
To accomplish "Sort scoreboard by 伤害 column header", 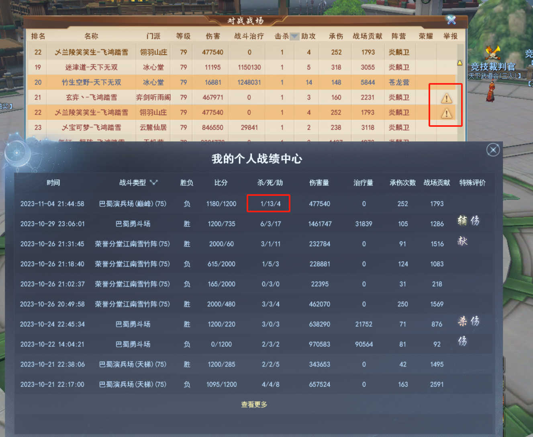I will pos(213,36).
